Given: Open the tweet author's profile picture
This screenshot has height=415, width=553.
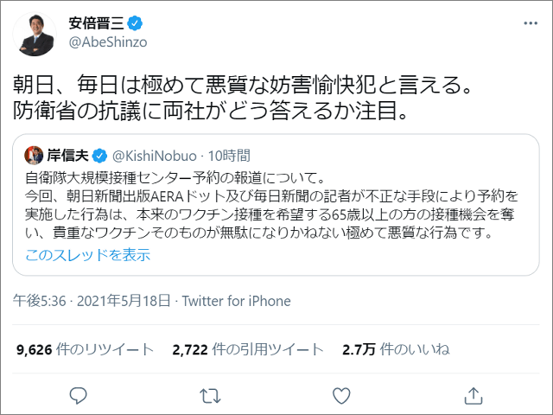Looking at the screenshot, I should click(34, 34).
